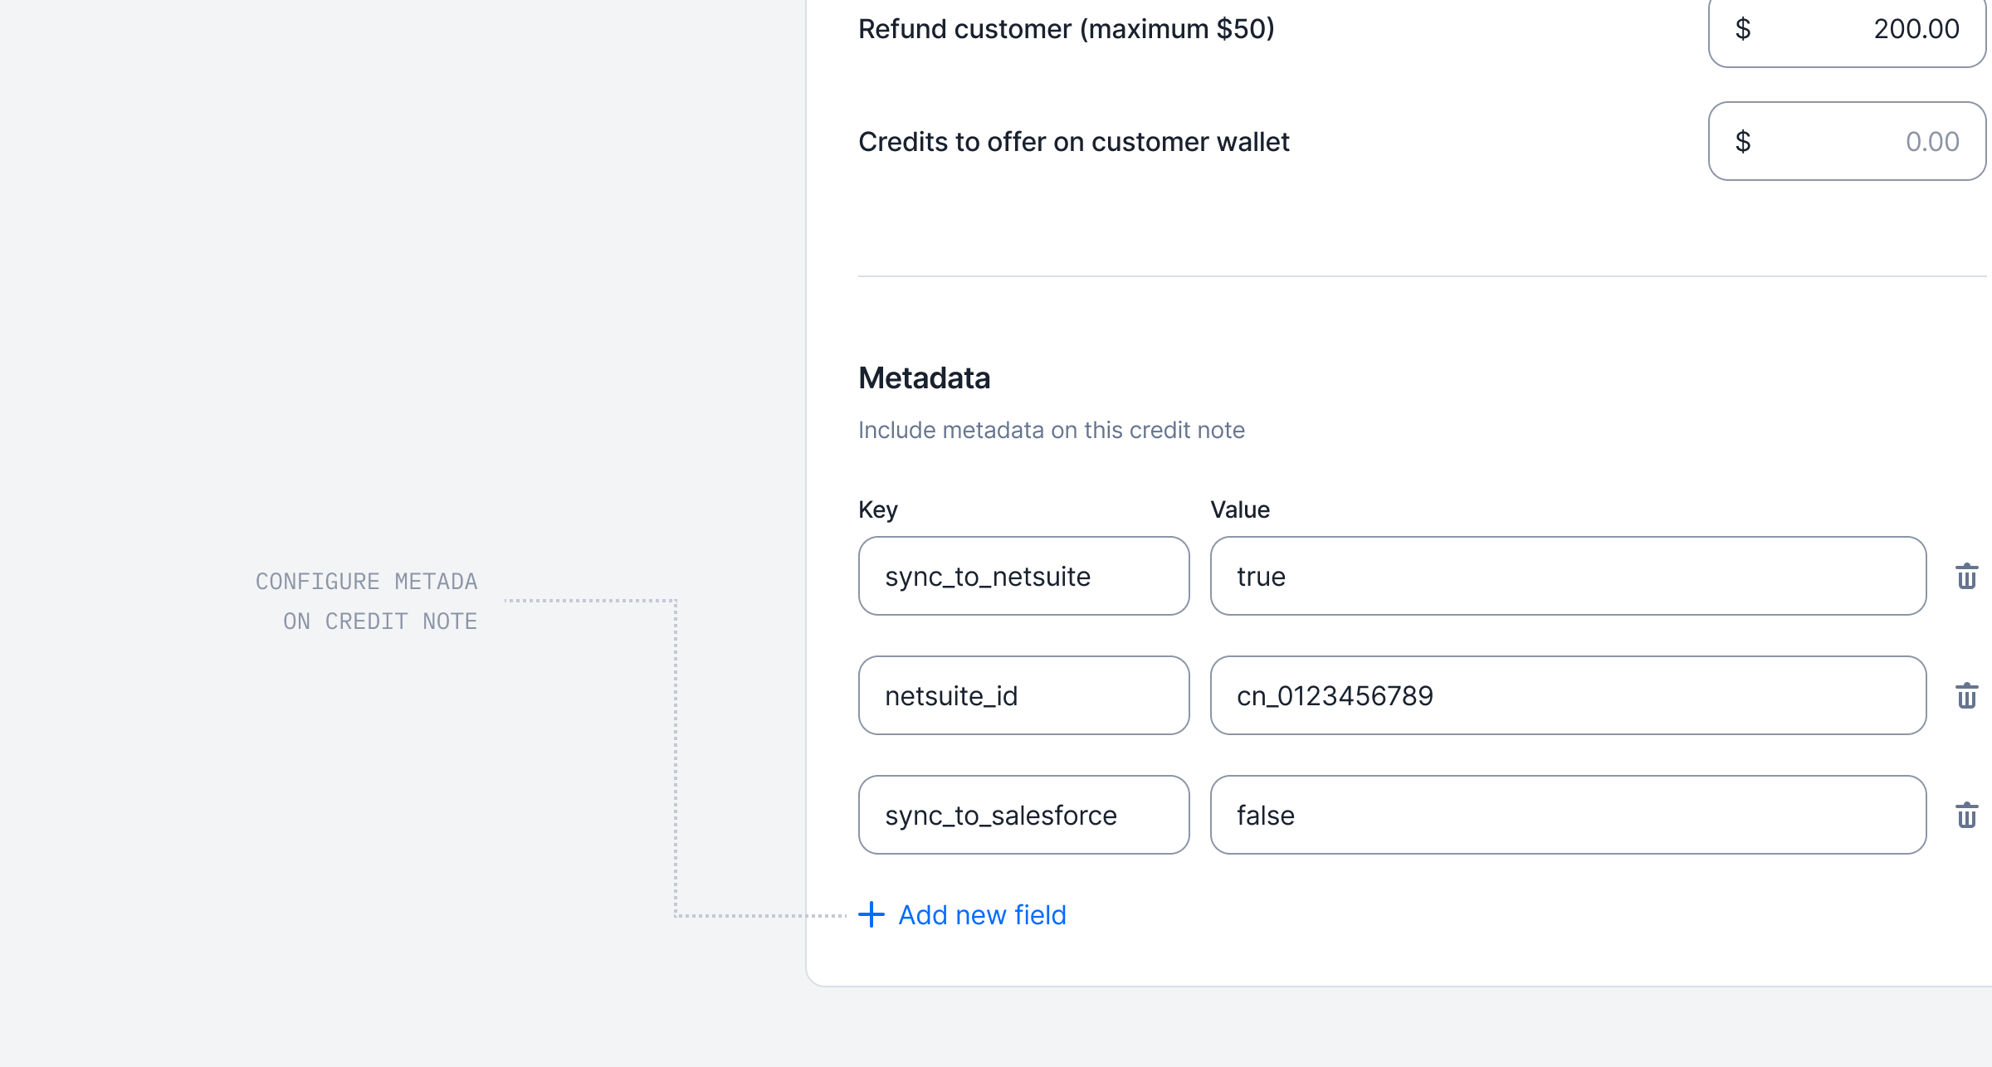Delete the netsuite_id metadata row
Image resolution: width=1992 pixels, height=1067 pixels.
[x=1966, y=695]
